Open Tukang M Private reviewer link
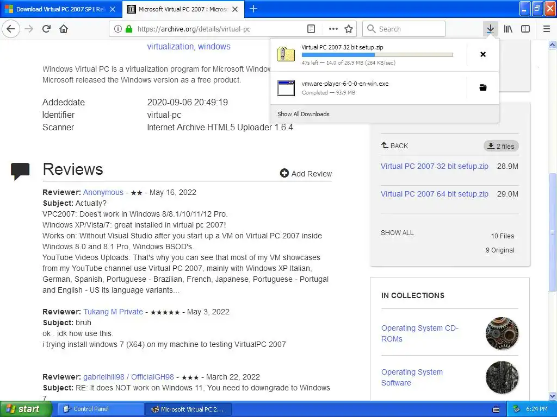 coord(113,312)
